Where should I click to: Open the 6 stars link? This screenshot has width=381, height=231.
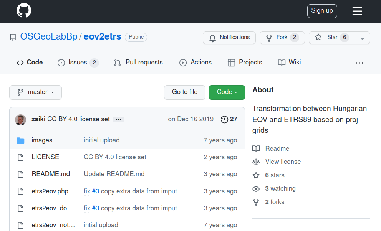(275, 175)
